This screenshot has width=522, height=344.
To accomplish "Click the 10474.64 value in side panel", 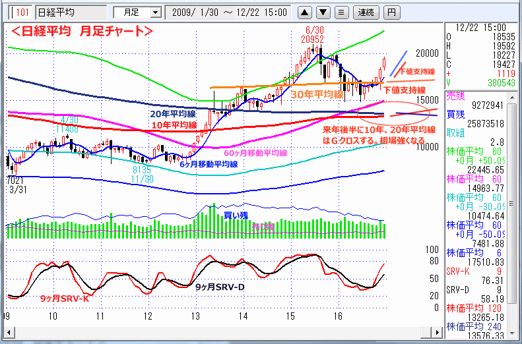I will click(x=486, y=216).
